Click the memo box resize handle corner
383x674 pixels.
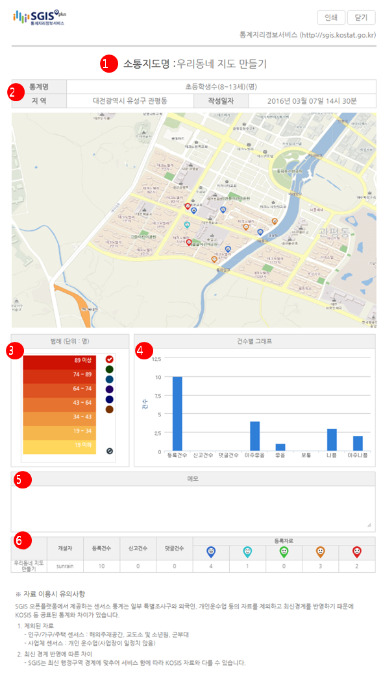(369, 525)
